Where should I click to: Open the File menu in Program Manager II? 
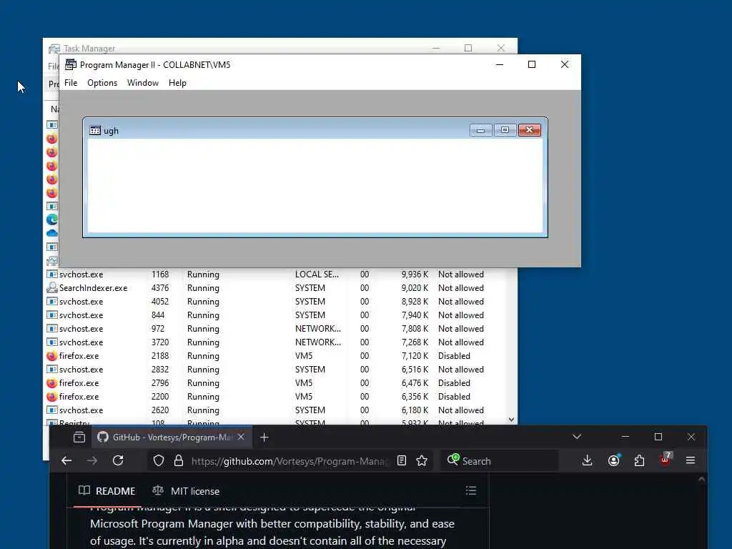[x=71, y=83]
